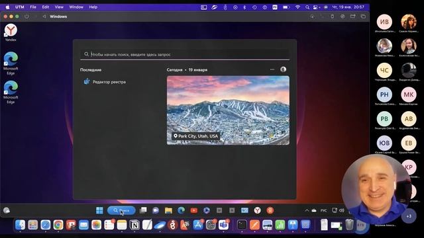Viewport: 424px width, 238px height.
Task: Open Reminders from the macOS Dock
Action: tap(109, 225)
